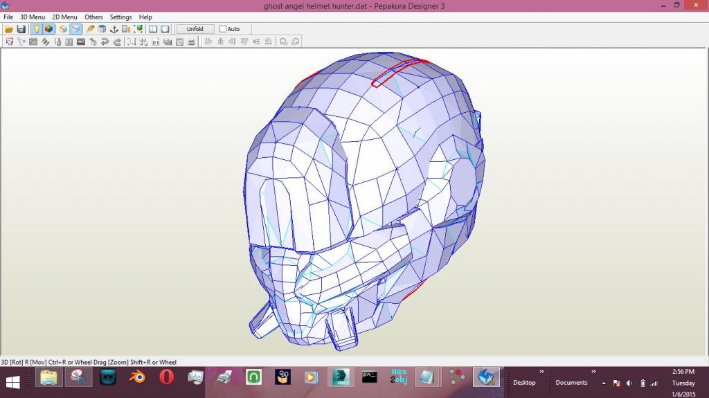Viewport: 709px width, 398px height.
Task: Enable the Auto checkbox
Action: click(x=223, y=29)
